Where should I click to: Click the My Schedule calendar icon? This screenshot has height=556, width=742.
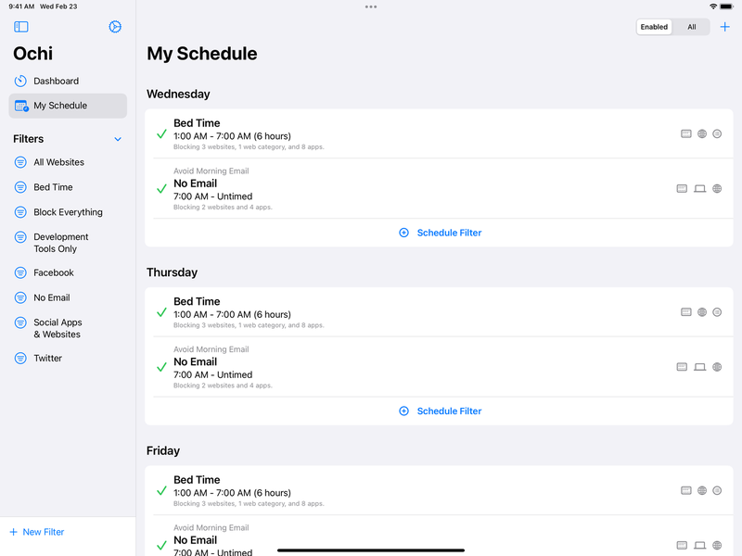[x=20, y=106]
